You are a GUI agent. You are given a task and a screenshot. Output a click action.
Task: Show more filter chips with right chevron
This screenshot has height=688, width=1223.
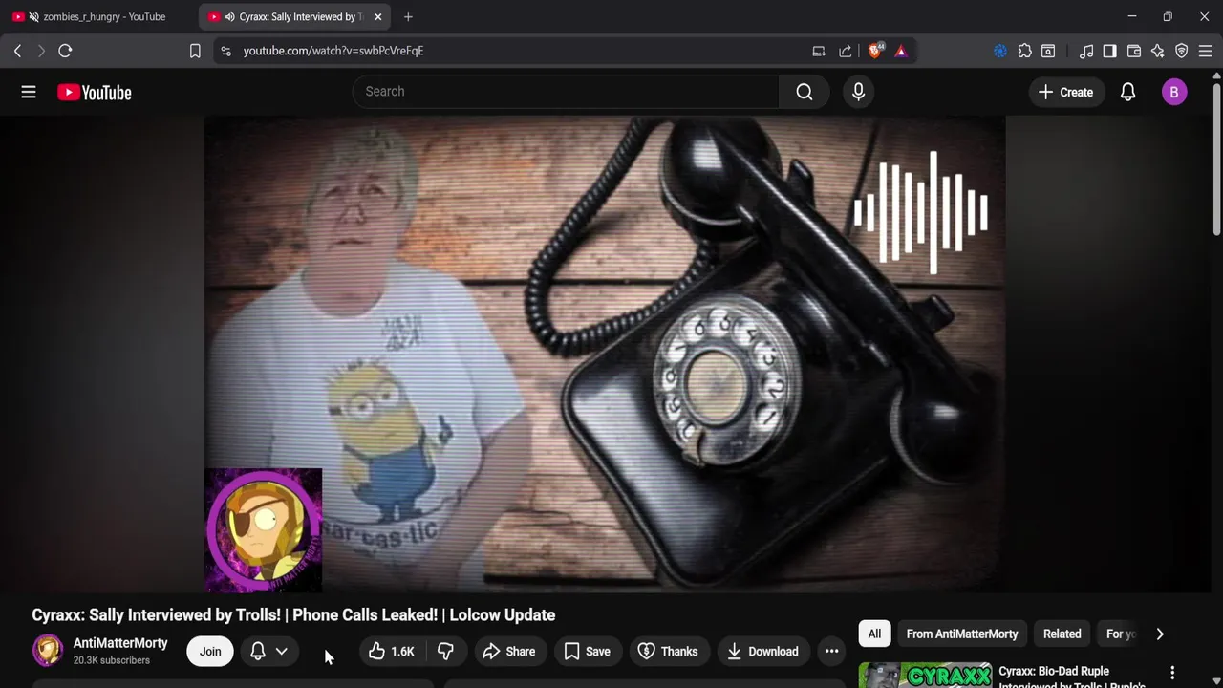click(x=1160, y=634)
